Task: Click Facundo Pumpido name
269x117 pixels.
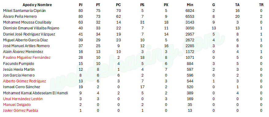Action: pos(18,63)
